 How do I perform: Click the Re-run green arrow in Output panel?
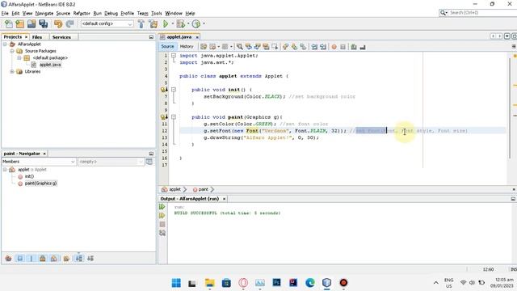162,207
